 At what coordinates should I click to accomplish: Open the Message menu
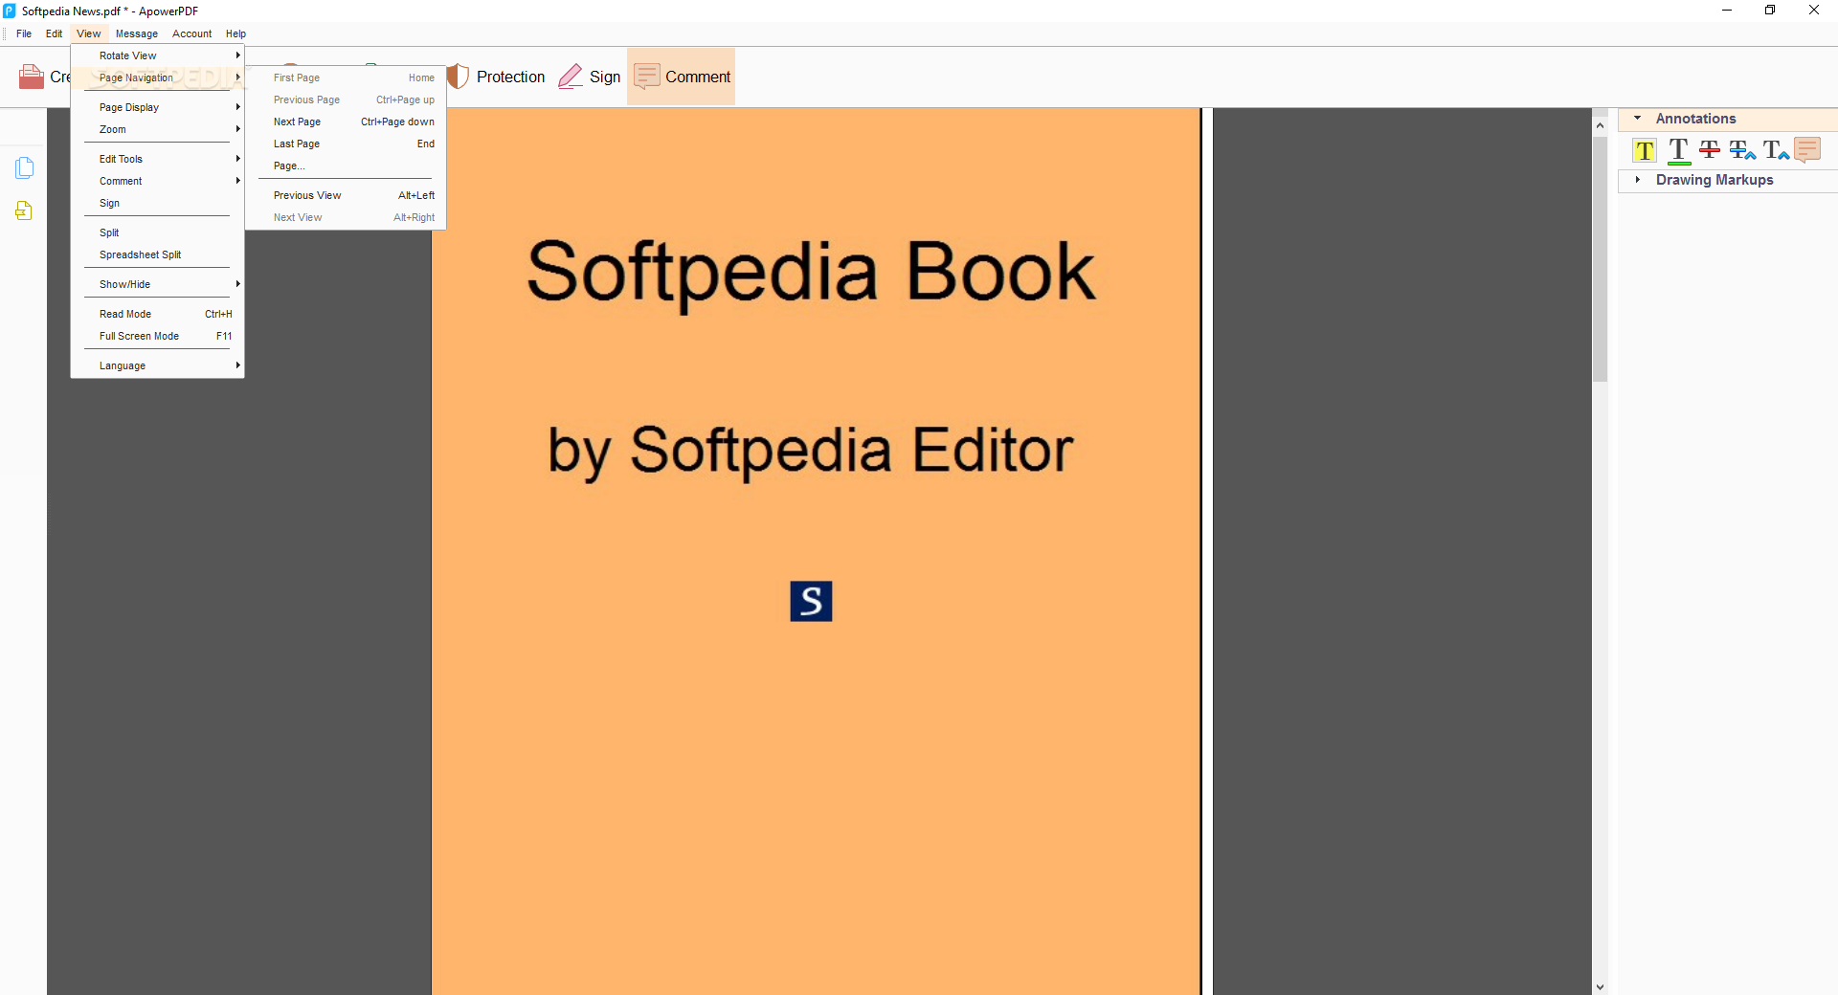tap(137, 33)
